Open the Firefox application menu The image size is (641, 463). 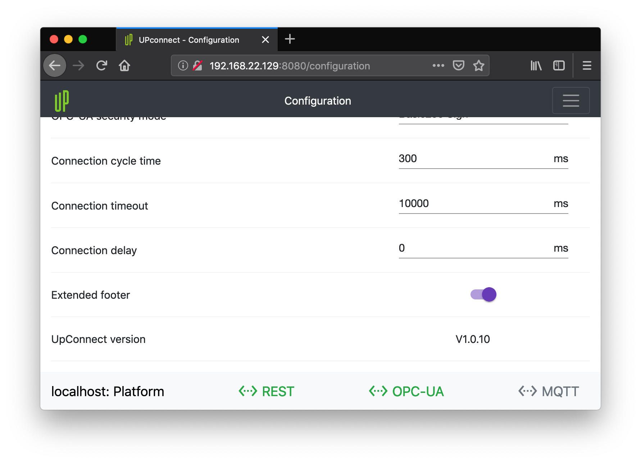(587, 66)
